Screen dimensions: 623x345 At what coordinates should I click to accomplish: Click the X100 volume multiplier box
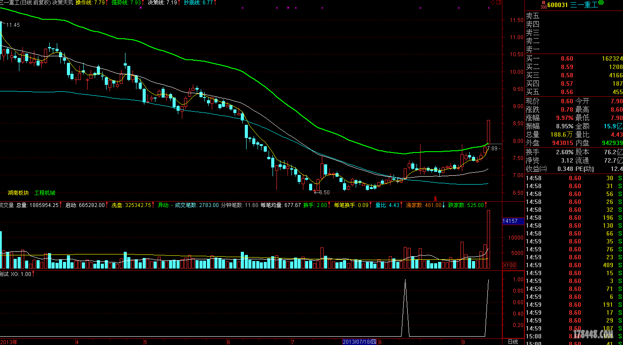pos(509,265)
